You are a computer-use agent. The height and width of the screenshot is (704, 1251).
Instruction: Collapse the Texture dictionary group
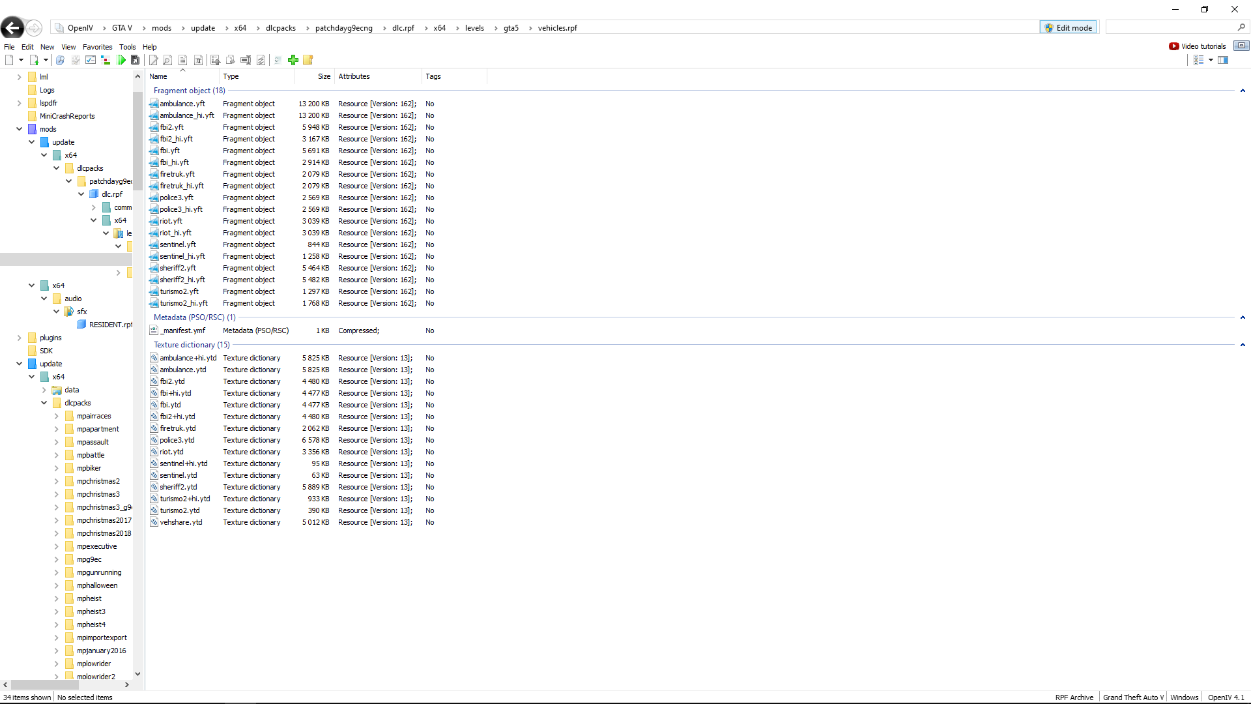point(1243,345)
